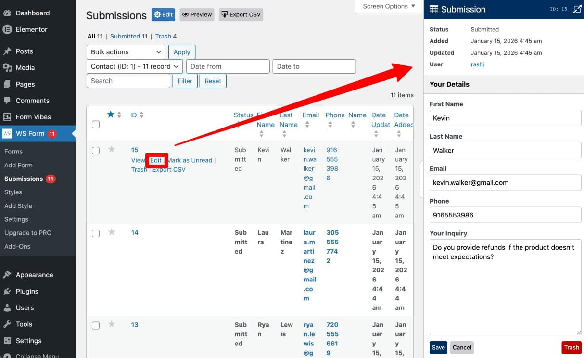Click the Your Inquiry text area

click(505, 287)
